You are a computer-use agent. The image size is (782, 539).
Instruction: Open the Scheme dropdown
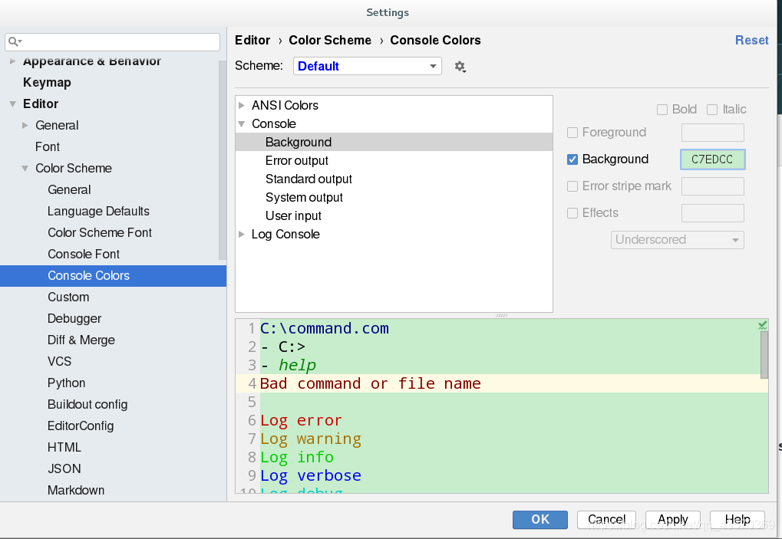(367, 66)
